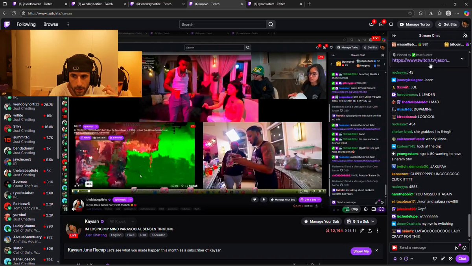Open player settings gear menu

pyautogui.click(x=366, y=209)
